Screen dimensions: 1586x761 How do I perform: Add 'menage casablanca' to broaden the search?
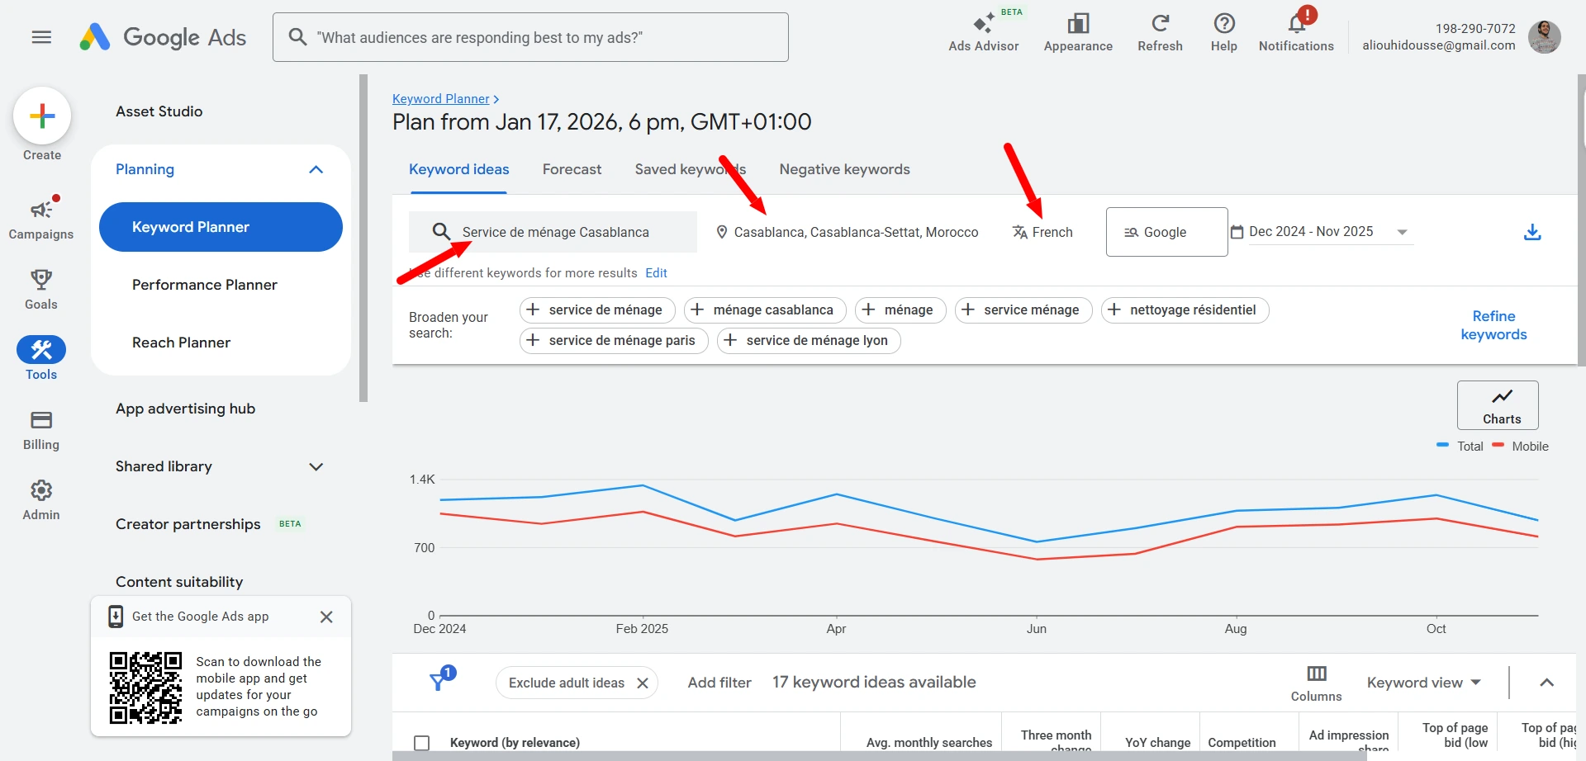[763, 310]
